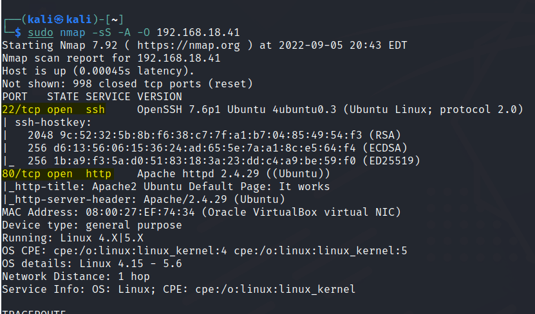Viewport: 535px width, 314px height.
Task: Click the Device type general purpose line
Action: pos(92,225)
